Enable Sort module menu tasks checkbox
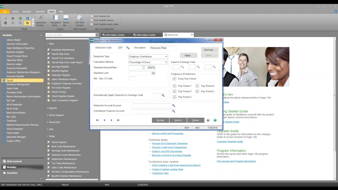The width and height of the screenshot is (338, 190). pos(92,24)
